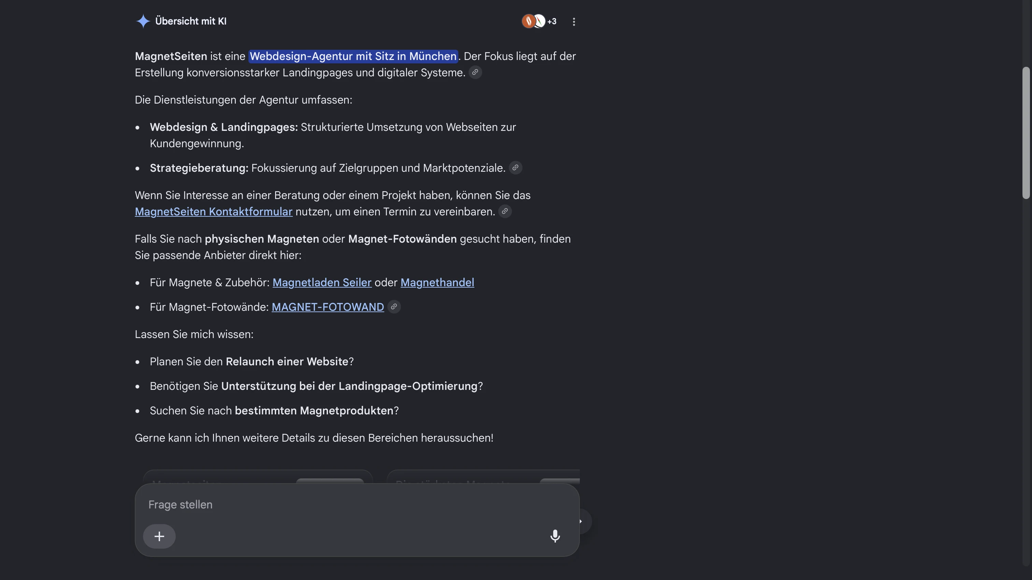The height and width of the screenshot is (580, 1032).
Task: Follow the Magnethandel link
Action: [x=437, y=283]
